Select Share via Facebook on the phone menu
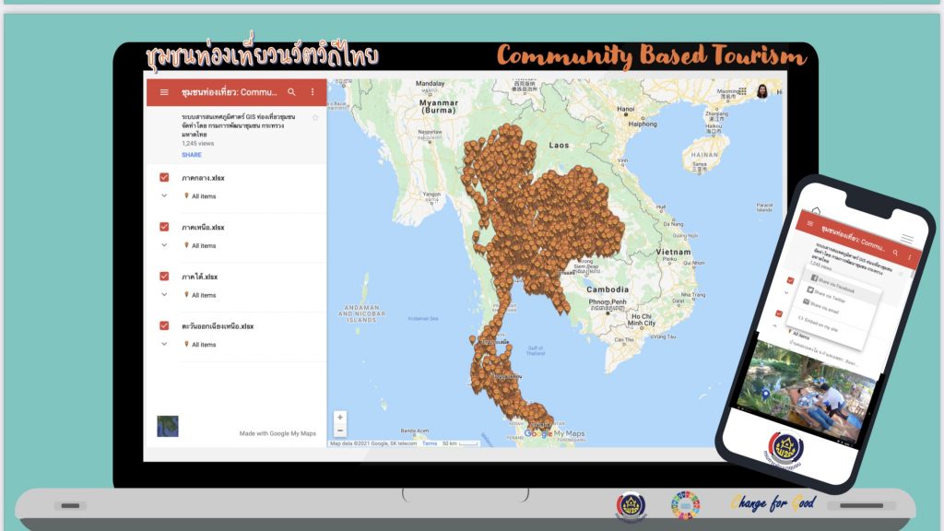The image size is (944, 531). pos(833,284)
